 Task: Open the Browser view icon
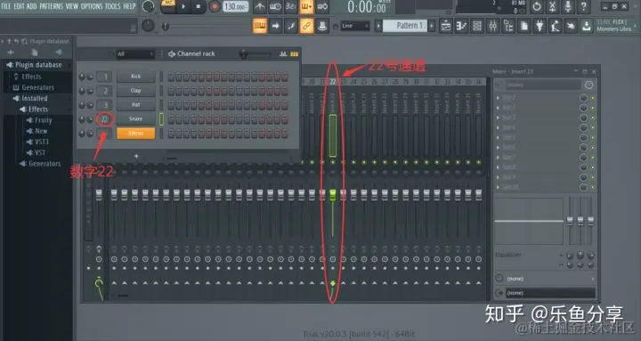click(x=508, y=26)
